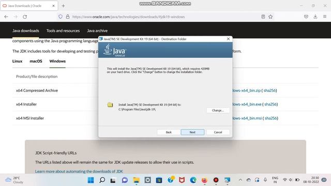Click the installation folder icon
Screen dimensions: 331x186
tap(110, 104)
